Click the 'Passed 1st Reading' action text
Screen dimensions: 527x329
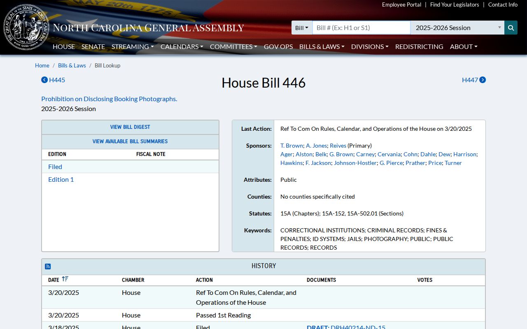(223, 315)
